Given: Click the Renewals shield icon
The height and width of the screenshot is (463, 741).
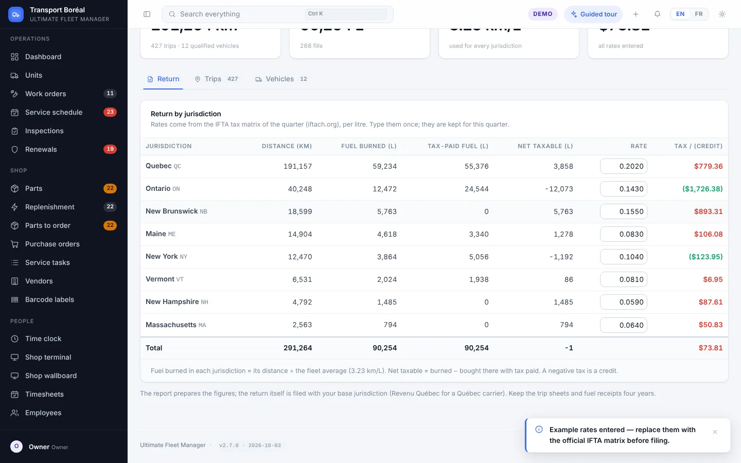Looking at the screenshot, I should 15,150.
